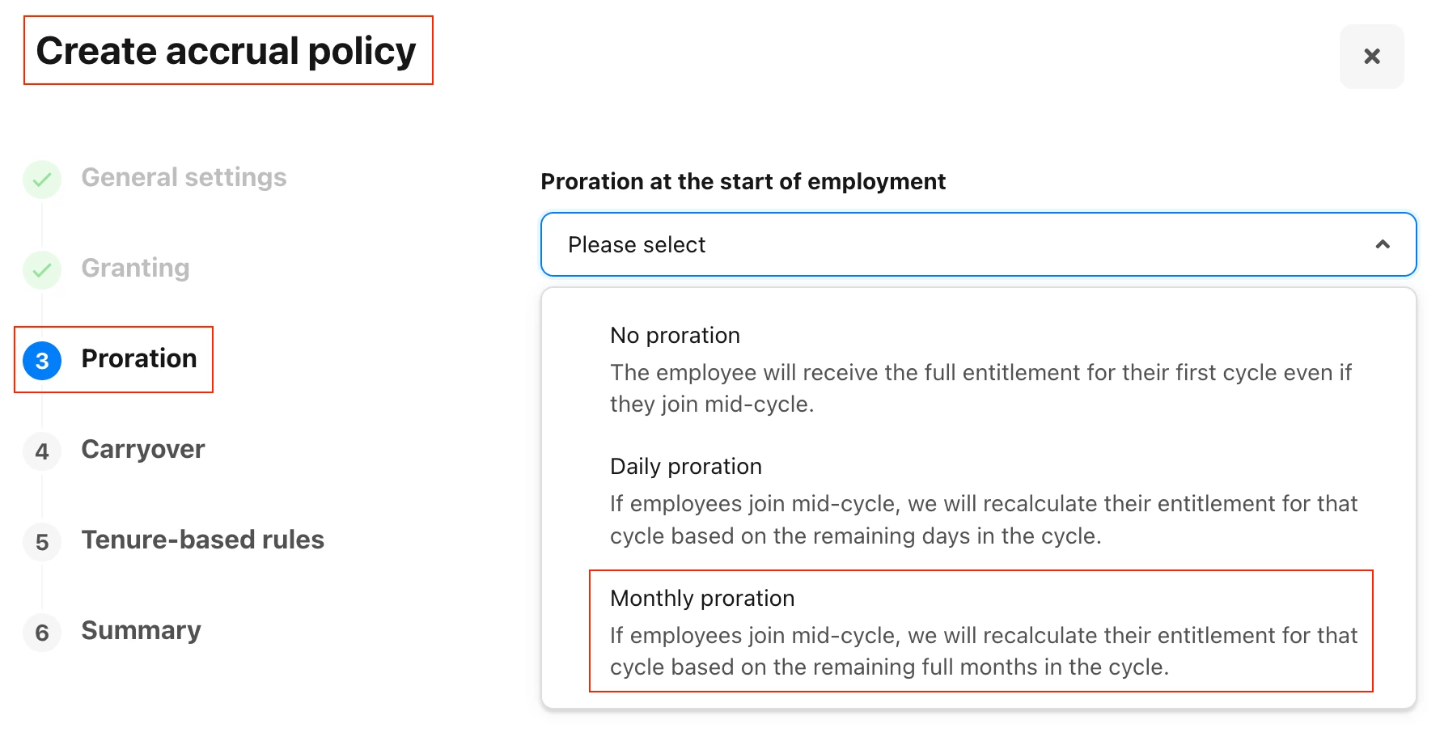Open the Tenure-based rules step

pyautogui.click(x=202, y=540)
